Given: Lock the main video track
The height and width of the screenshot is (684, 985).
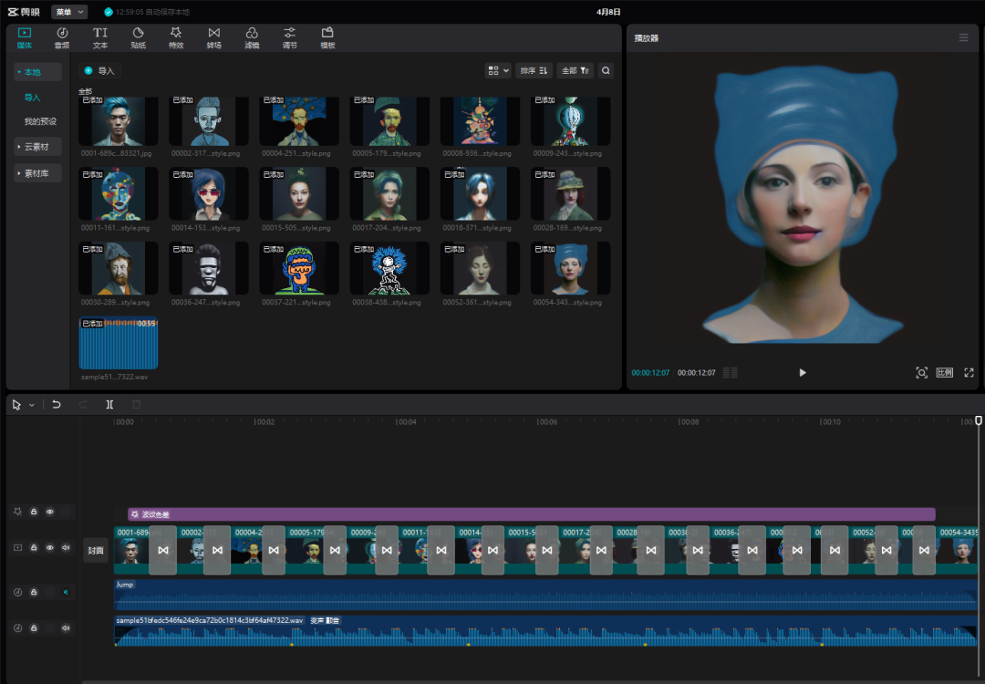Looking at the screenshot, I should coord(34,548).
